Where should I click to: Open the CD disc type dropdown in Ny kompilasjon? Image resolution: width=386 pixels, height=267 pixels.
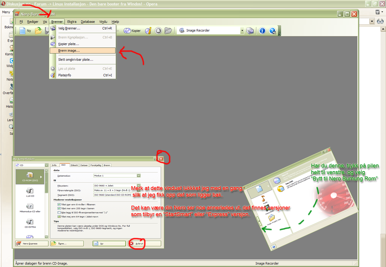coord(46,165)
